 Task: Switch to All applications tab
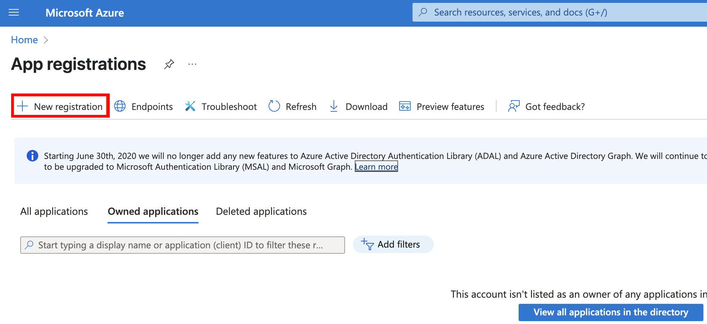click(x=54, y=211)
